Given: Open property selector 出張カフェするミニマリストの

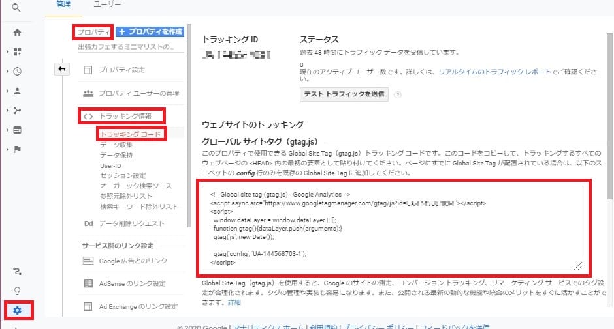Looking at the screenshot, I should pyautogui.click(x=126, y=47).
